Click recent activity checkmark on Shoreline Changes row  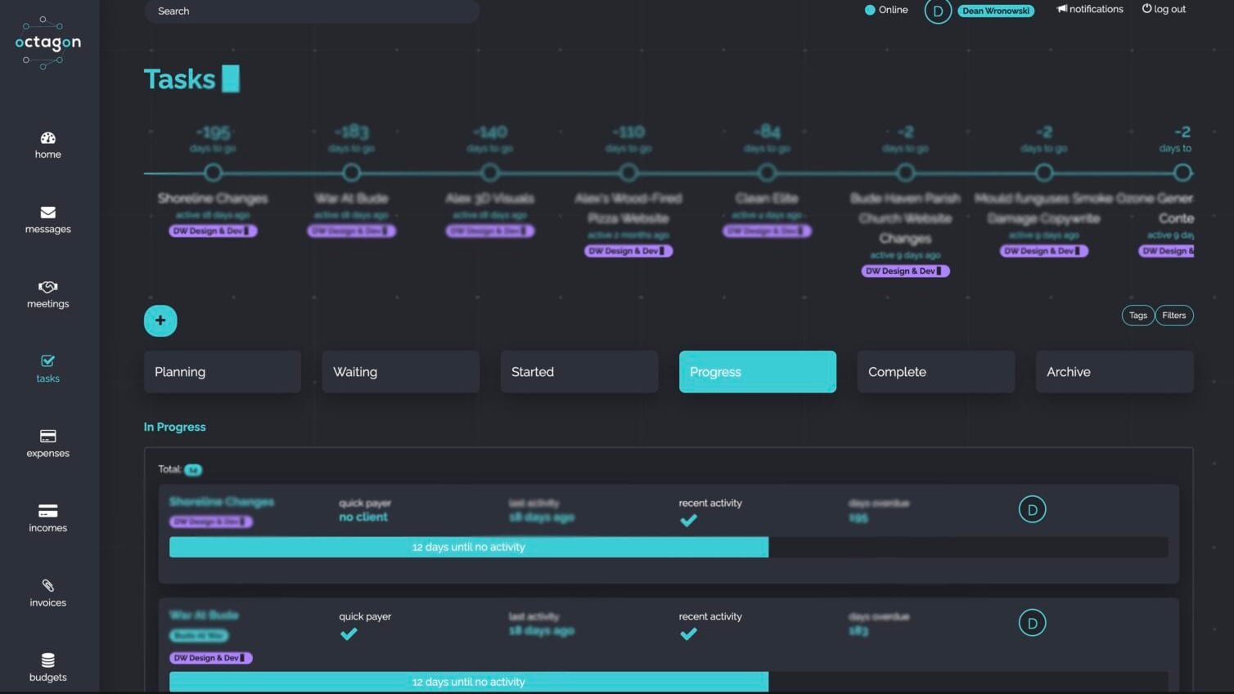pos(689,520)
